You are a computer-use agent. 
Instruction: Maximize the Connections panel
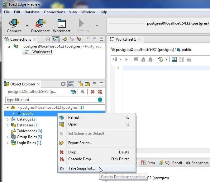pyautogui.click(x=102, y=39)
